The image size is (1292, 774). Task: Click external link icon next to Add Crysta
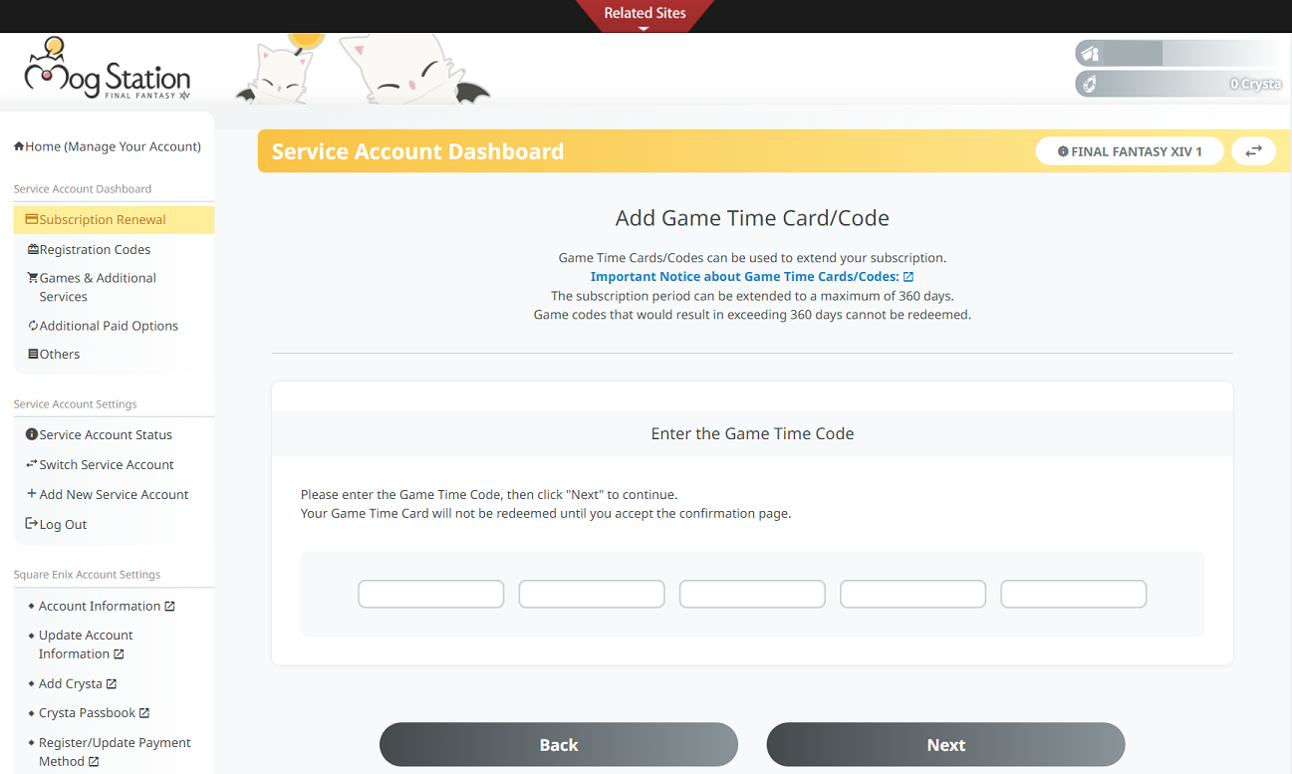112,684
